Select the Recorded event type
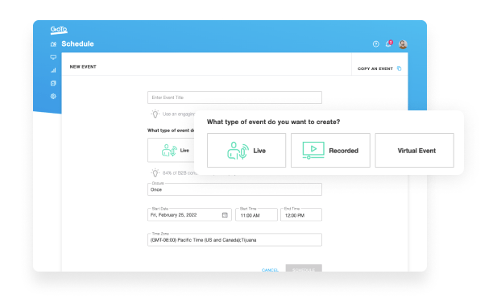 (330, 150)
